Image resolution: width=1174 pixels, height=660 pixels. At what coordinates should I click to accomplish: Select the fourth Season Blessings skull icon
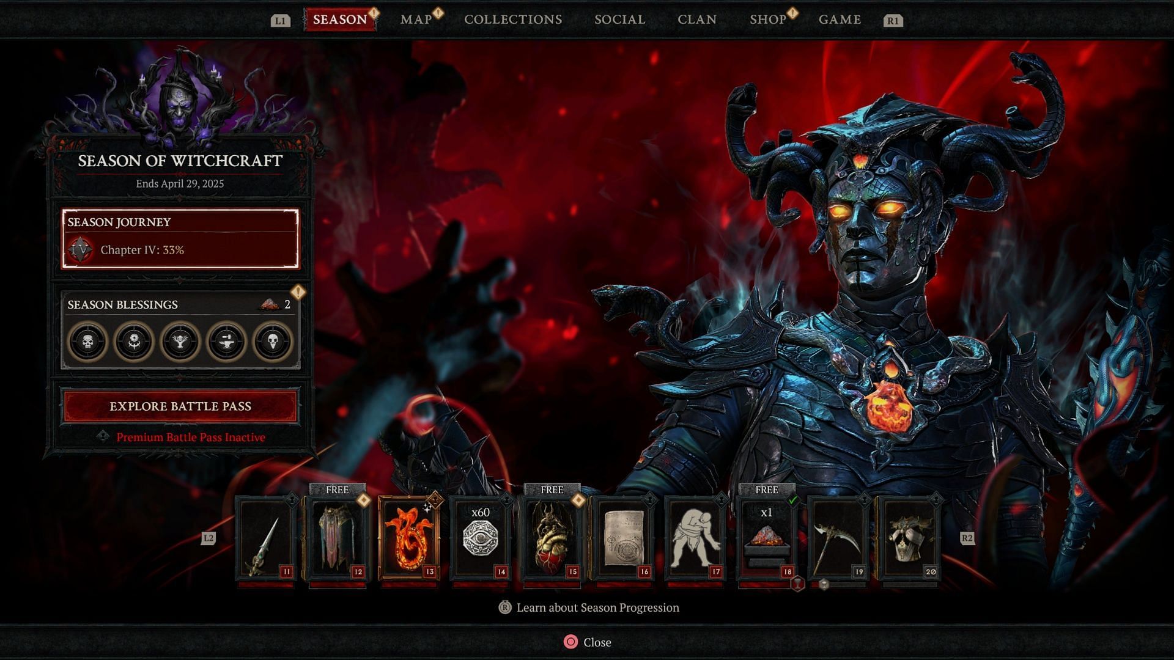pos(227,339)
